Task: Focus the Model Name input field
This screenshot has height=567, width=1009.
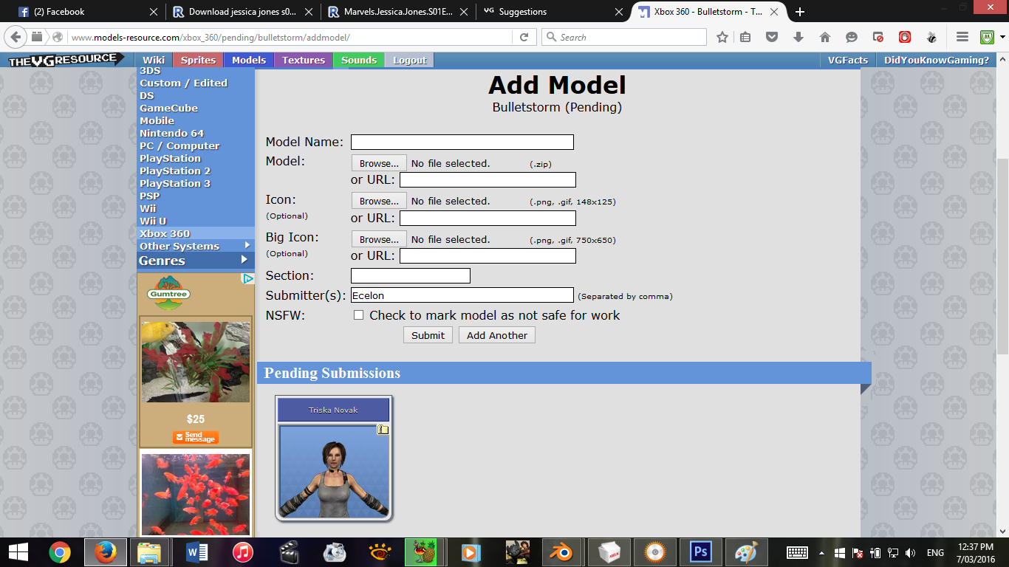Action: (462, 142)
